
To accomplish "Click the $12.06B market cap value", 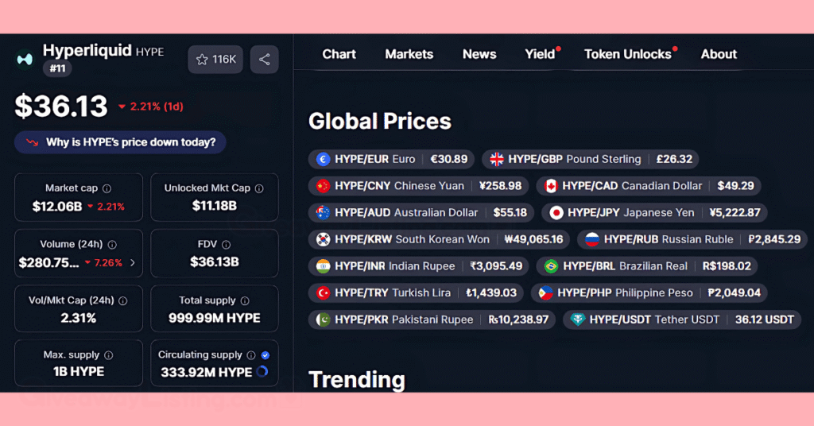I will 57,207.
